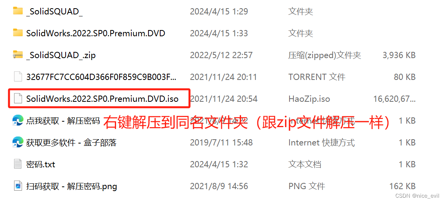Select the file named _SolidSQUAD_.zip
445x202 pixels.
pos(61,55)
